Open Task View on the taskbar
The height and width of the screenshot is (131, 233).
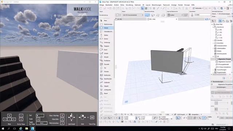[x=15, y=128]
